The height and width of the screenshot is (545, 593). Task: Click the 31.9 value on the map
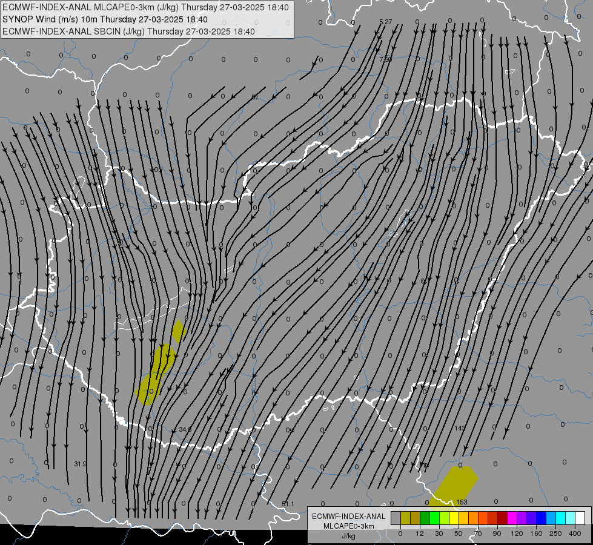pyautogui.click(x=80, y=464)
